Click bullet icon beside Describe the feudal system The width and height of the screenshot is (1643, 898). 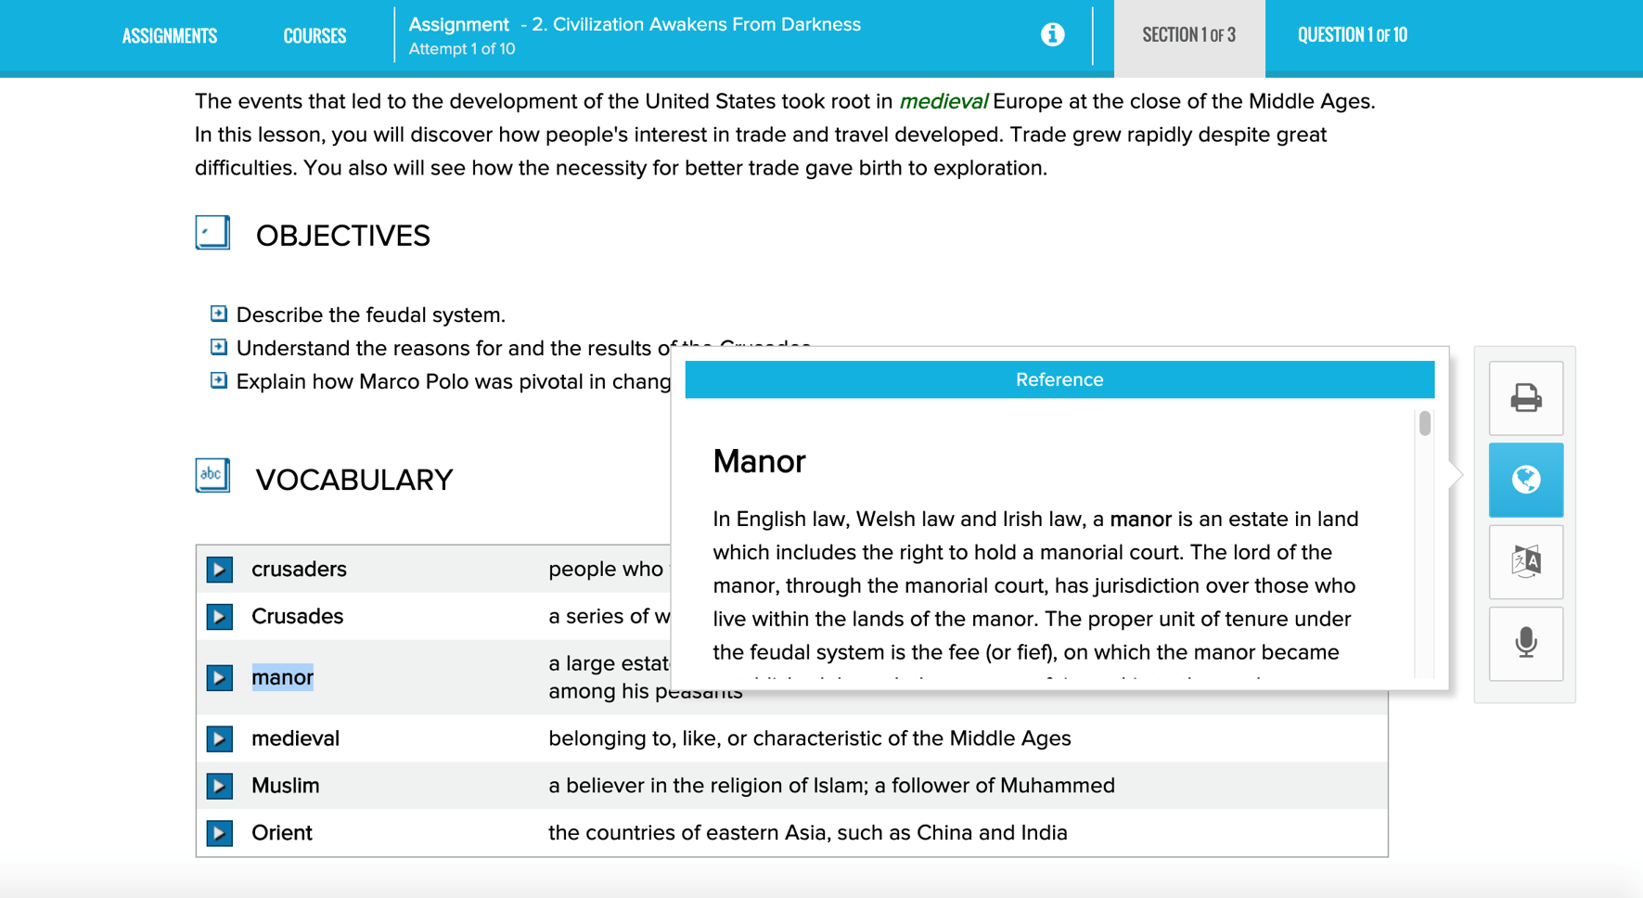coord(218,314)
